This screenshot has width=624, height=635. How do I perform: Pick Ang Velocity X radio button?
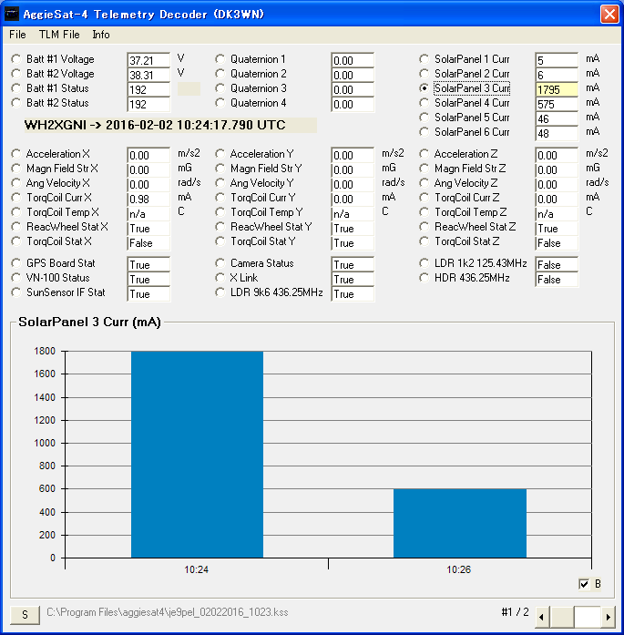pos(16,183)
